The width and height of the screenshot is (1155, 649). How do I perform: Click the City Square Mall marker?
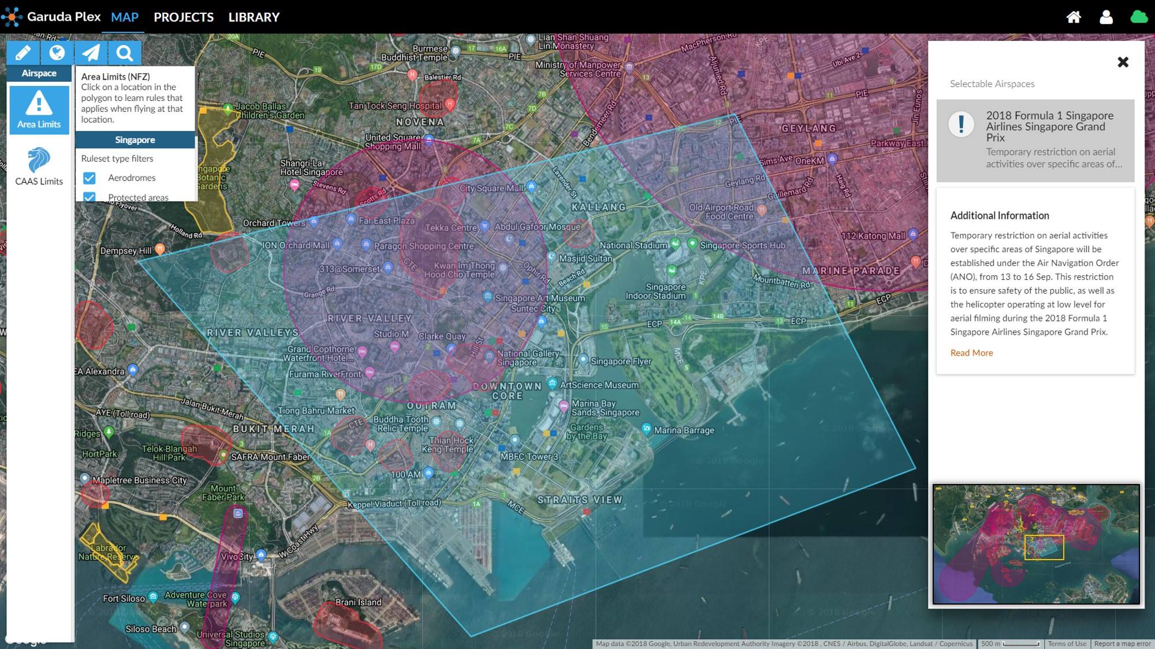coord(531,186)
